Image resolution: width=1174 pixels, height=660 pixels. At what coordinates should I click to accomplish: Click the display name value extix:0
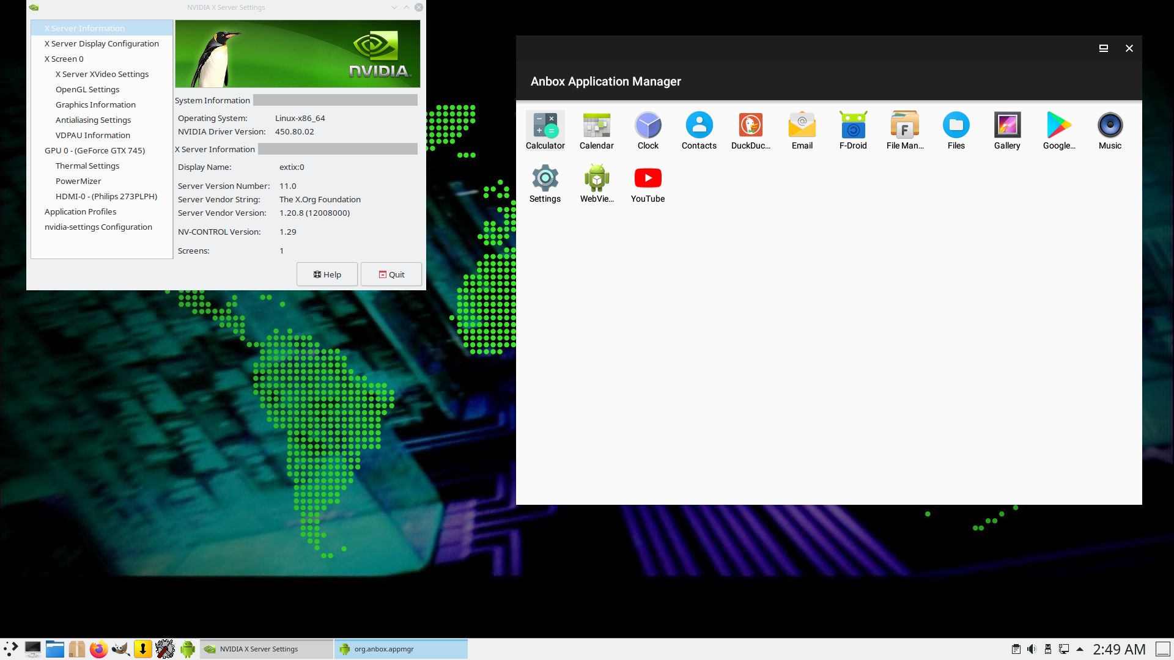292,167
